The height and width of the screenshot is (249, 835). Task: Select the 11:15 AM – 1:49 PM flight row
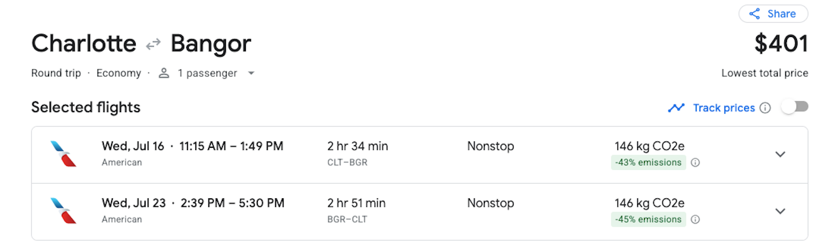420,155
